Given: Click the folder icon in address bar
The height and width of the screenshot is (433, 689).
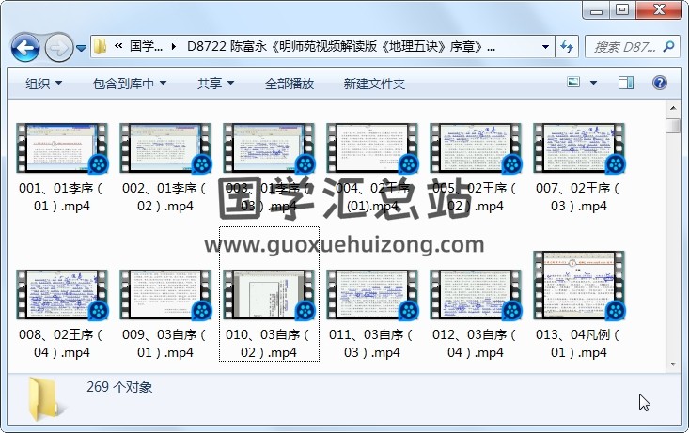Looking at the screenshot, I should click(x=101, y=46).
